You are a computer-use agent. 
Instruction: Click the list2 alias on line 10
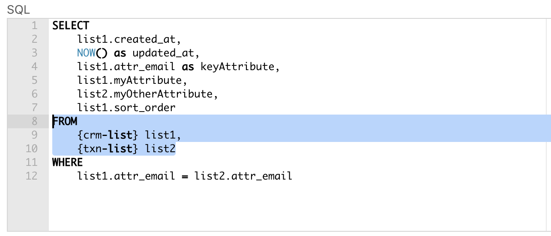tap(160, 149)
